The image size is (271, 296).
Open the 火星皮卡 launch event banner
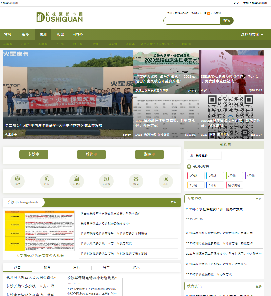[x=68, y=94]
